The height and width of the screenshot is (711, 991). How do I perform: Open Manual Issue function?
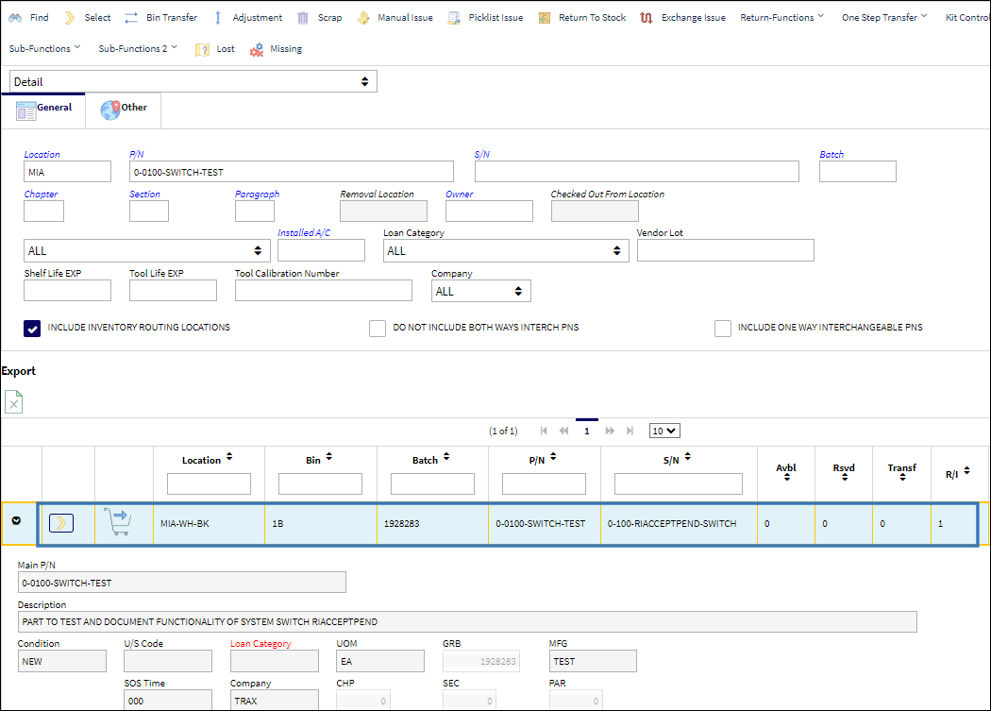395,18
